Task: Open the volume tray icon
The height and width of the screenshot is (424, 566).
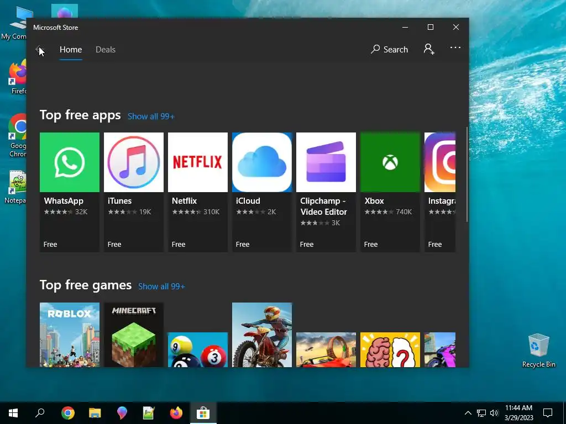Action: pos(494,413)
